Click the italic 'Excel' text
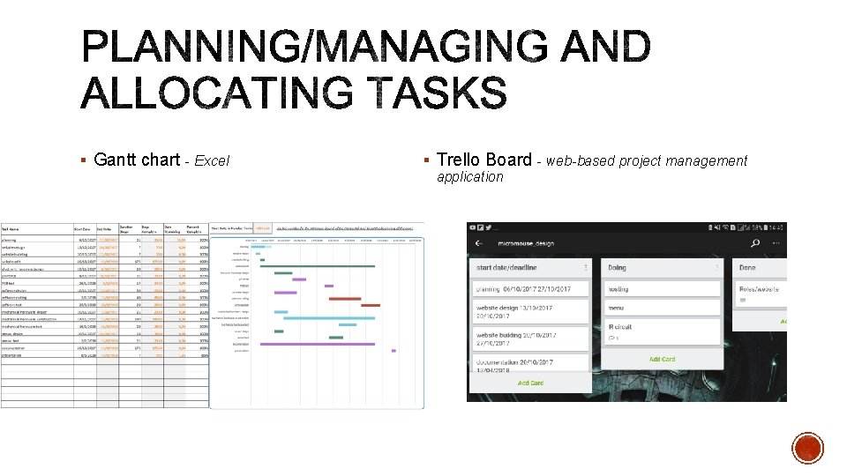Viewport: 847px width, 476px height. coord(211,160)
